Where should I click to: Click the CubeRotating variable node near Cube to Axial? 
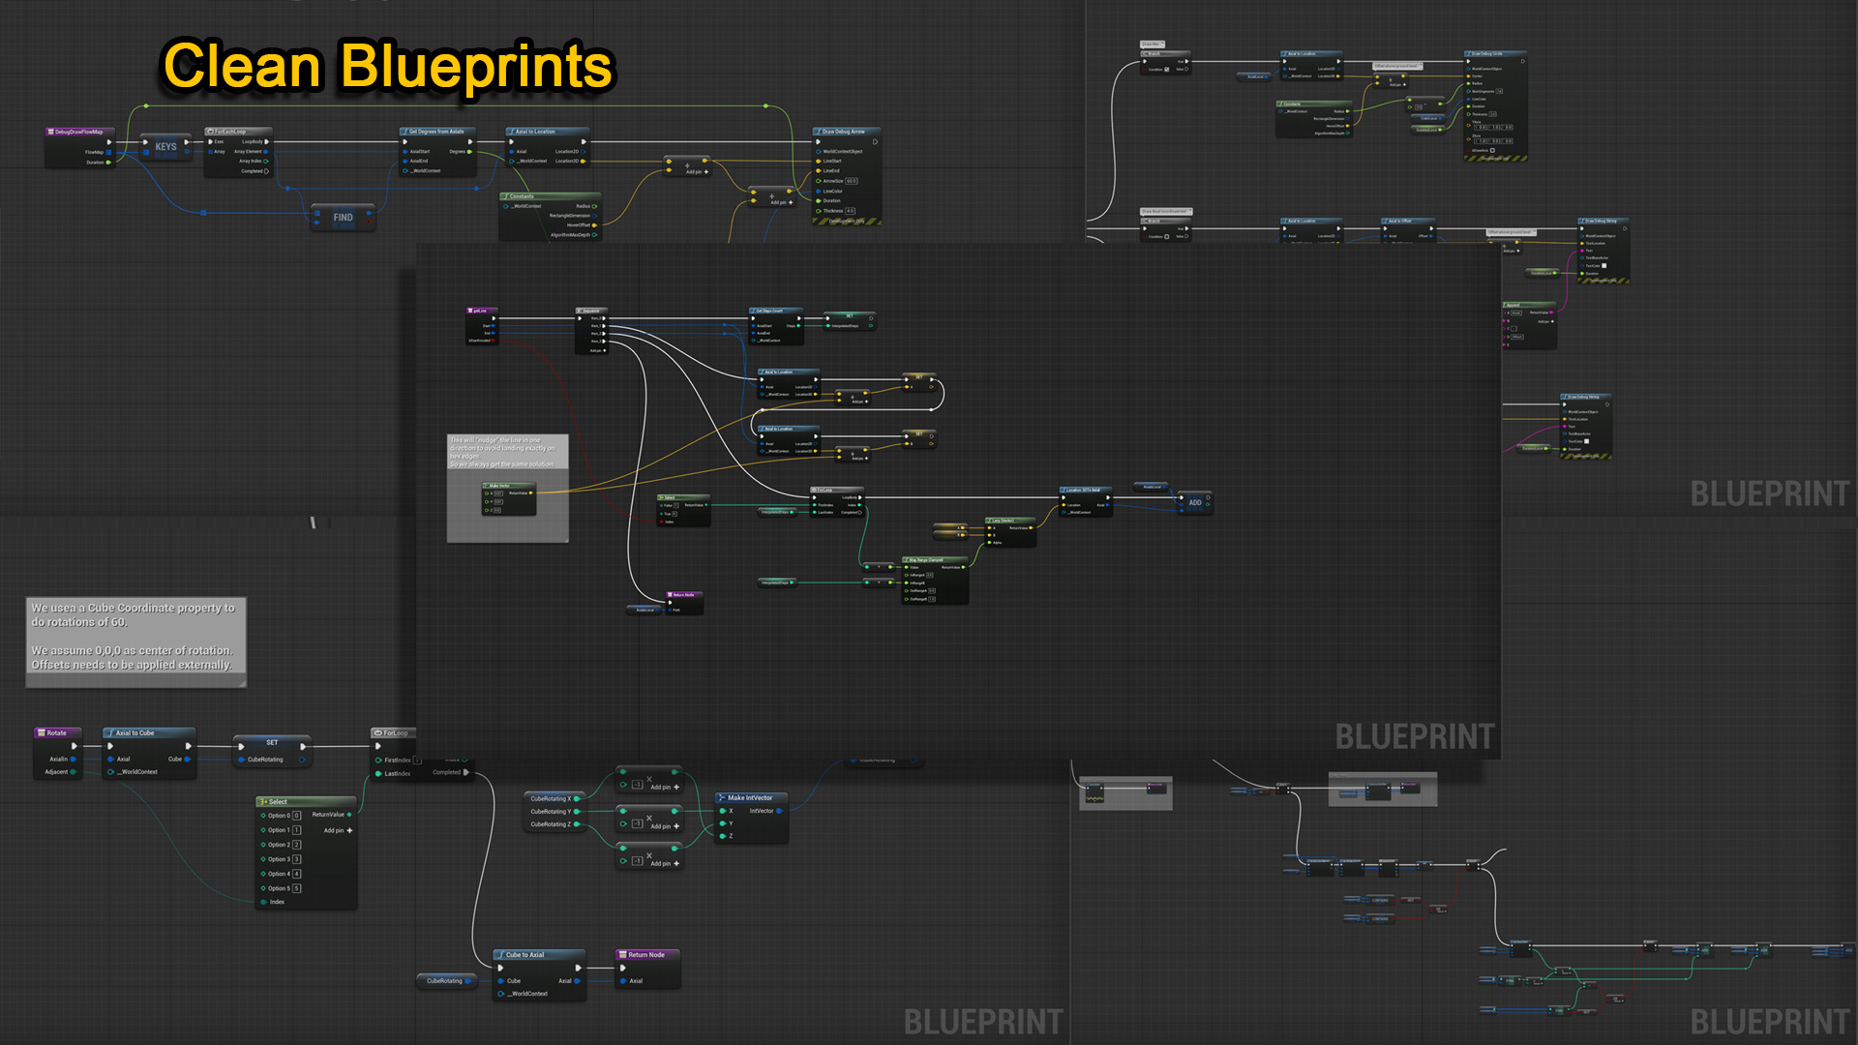click(x=445, y=981)
